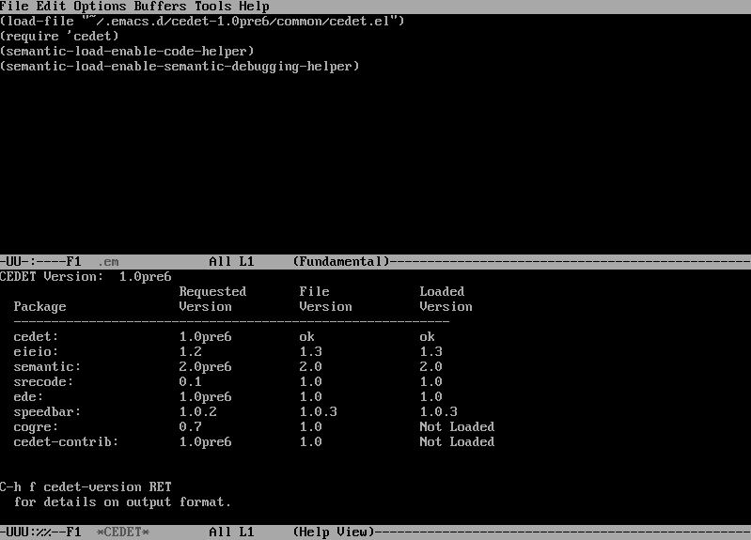Screen dimensions: 751x540
Task: Click the -UUU:%%--F1 status in lower mode line
Action: (x=40, y=532)
